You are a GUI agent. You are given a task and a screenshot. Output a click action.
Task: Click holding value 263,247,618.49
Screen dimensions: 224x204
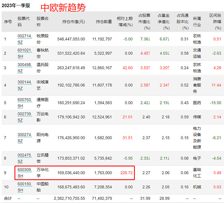tap(71, 68)
